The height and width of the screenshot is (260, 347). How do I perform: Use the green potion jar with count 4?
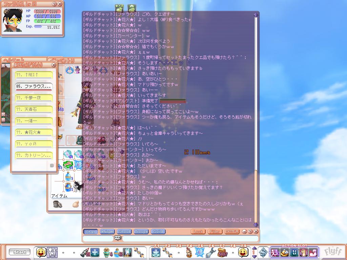coord(107,253)
